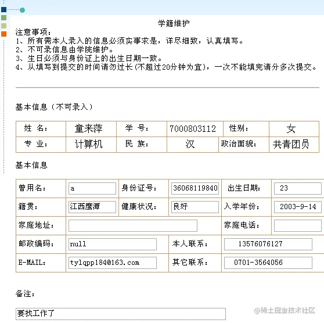
Task: Click the 籍贯 input field
Action: click(92, 207)
